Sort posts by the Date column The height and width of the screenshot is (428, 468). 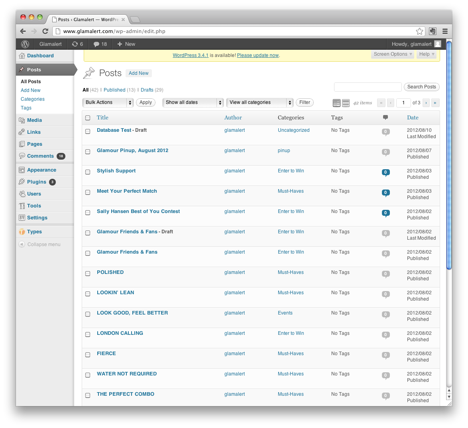click(413, 118)
